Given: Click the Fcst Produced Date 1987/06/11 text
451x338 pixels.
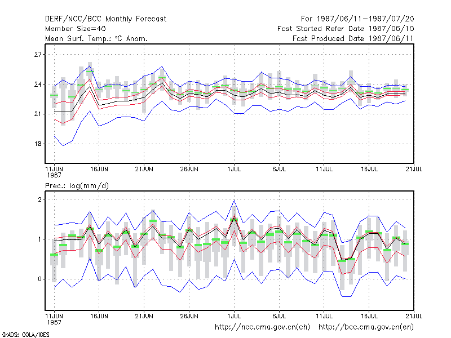Looking at the screenshot, I should click(353, 38).
